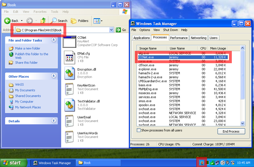The image size is (254, 167).
Task: Open the address bar dropdown
Action: pyautogui.click(x=112, y=30)
